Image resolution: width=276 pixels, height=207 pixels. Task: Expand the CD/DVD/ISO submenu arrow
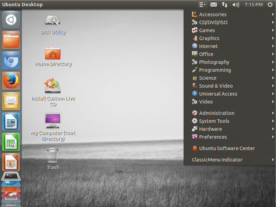273,22
